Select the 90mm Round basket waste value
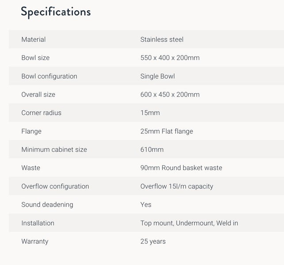This screenshot has height=265, width=284. pyautogui.click(x=181, y=168)
